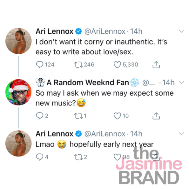Open Ari Lennox's profile picture in top tweet
This screenshot has height=189, width=189.
(18, 41)
